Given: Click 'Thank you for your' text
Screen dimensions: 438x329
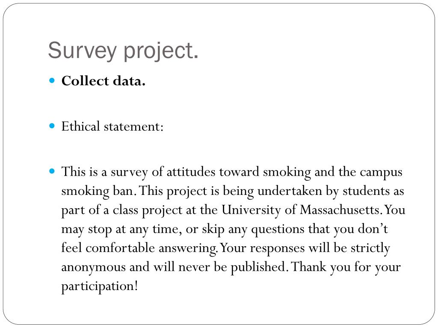Looking at the screenshot, I should 346,267.
